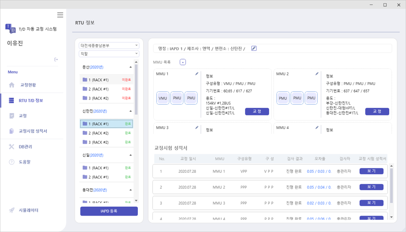
Task: Collapse the 신탄진(2020년) group
Action: (x=130, y=111)
